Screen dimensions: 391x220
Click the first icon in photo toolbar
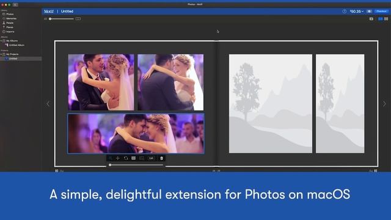pos(110,158)
